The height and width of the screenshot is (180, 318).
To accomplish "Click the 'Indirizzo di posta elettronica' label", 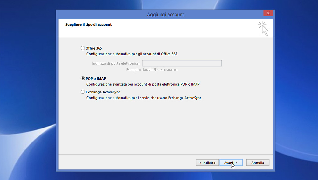I will pyautogui.click(x=116, y=63).
